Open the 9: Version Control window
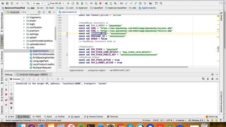This screenshot has height=127, width=226. (x=94, y=117)
